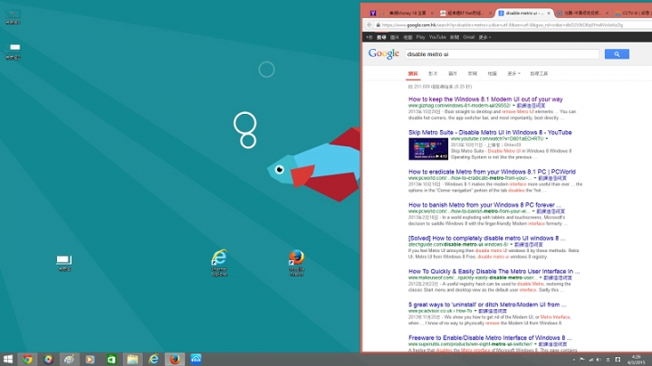The width and height of the screenshot is (652, 366).
Task: Open 'Freeware to Enable/Disable Metro Interface' result
Action: (490, 337)
